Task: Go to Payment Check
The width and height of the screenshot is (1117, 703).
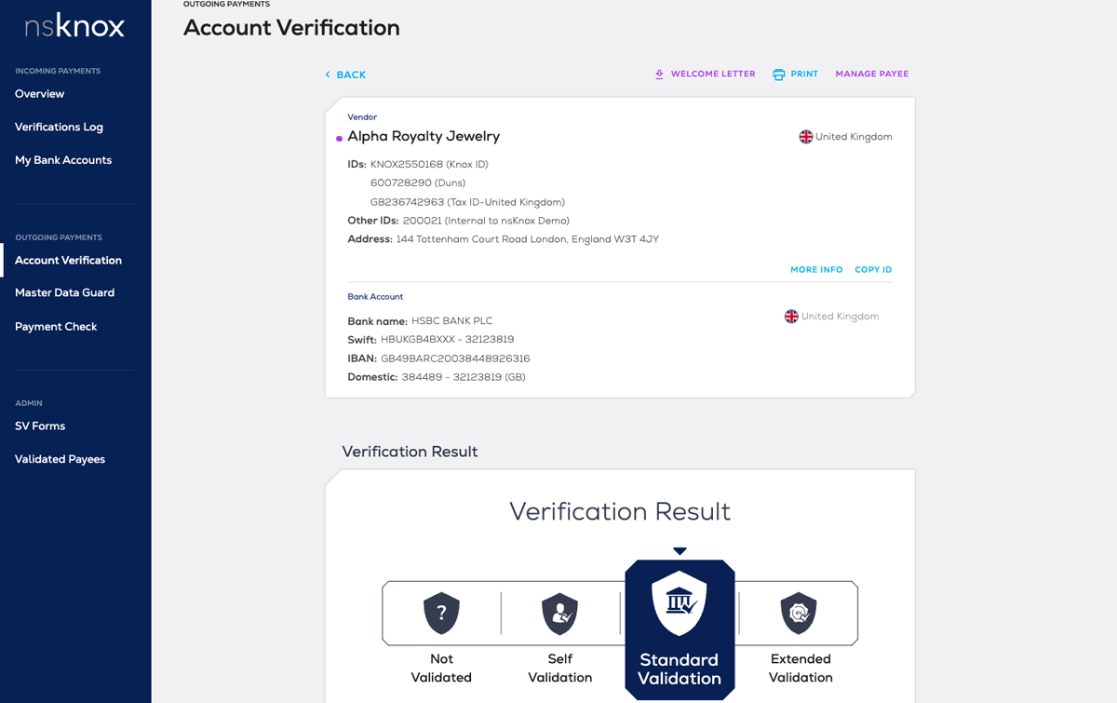Action: click(x=56, y=327)
